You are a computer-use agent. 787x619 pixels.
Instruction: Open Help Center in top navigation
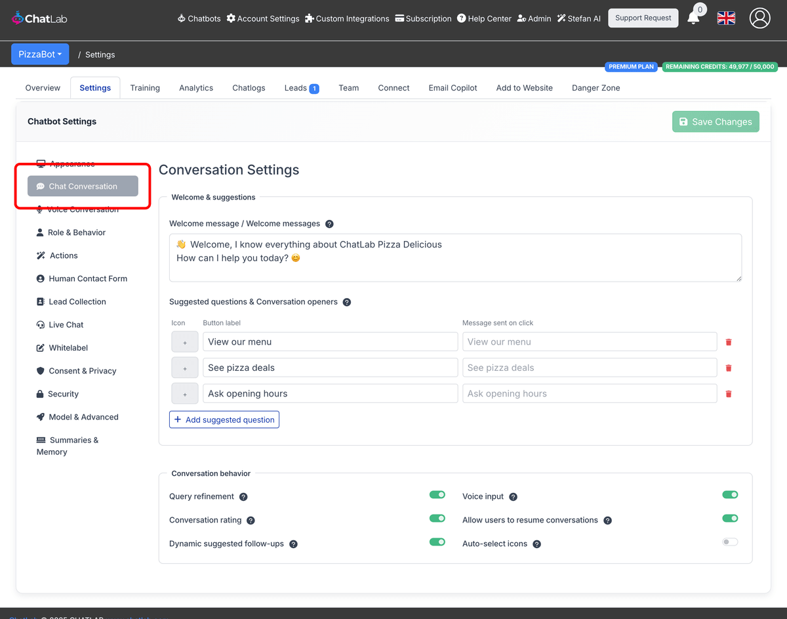pyautogui.click(x=484, y=18)
